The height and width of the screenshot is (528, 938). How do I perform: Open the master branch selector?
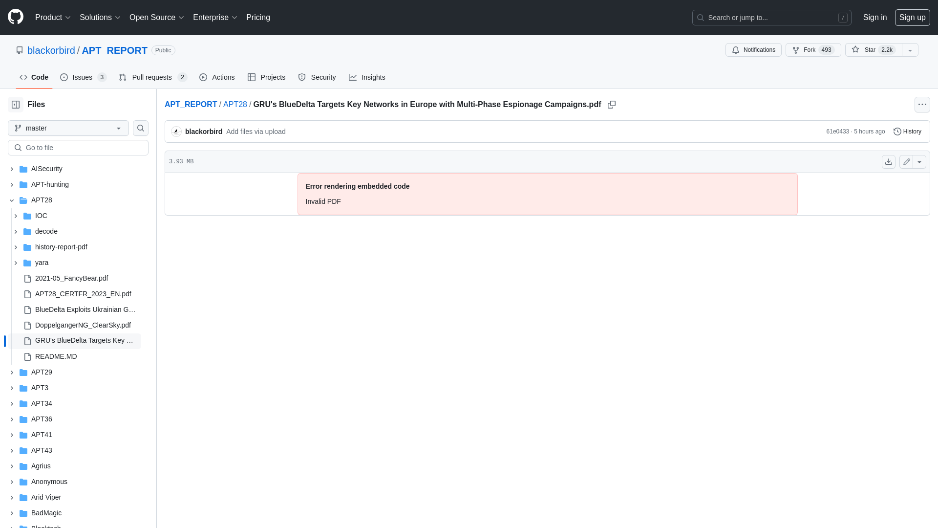68,128
